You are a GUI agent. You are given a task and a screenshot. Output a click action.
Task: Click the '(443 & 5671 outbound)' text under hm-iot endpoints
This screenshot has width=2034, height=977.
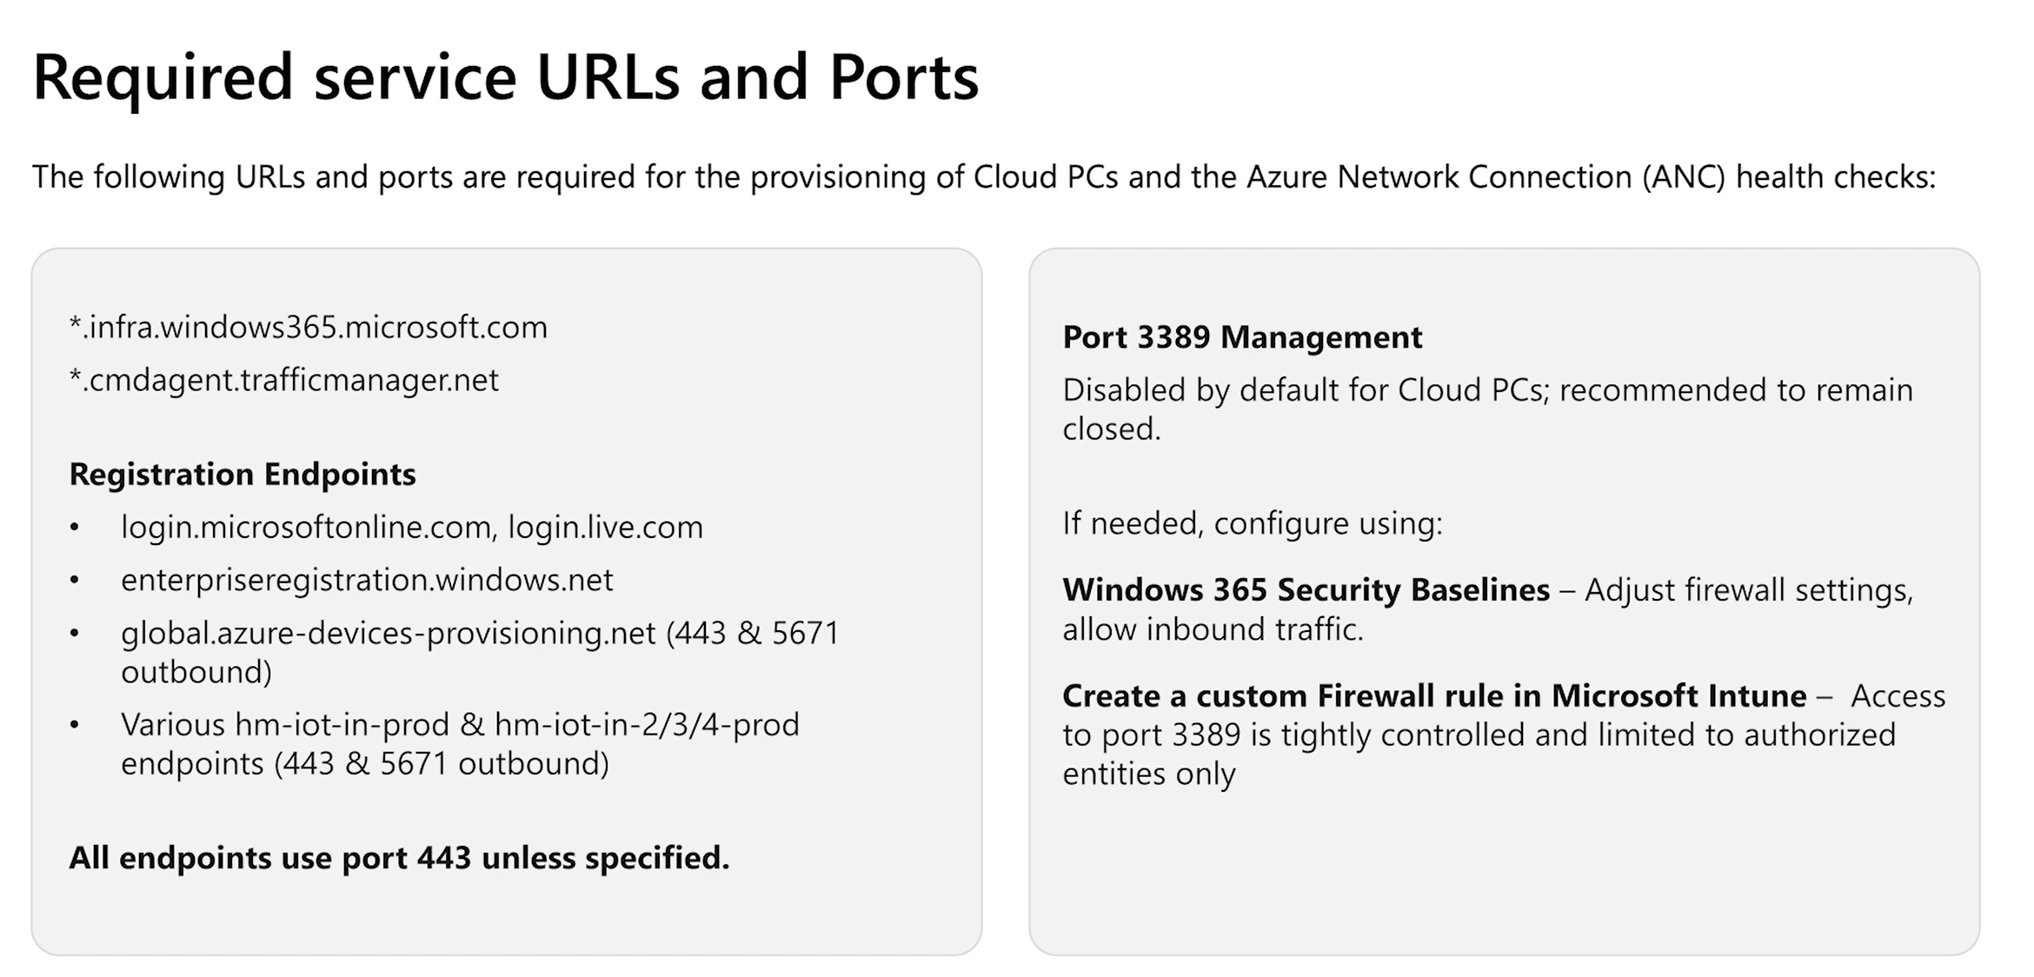(442, 764)
